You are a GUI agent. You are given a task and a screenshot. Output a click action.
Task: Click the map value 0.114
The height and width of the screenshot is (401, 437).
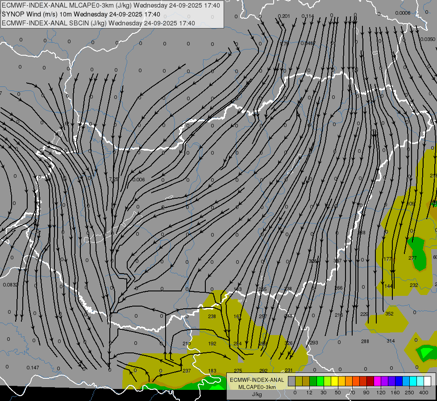308,16
